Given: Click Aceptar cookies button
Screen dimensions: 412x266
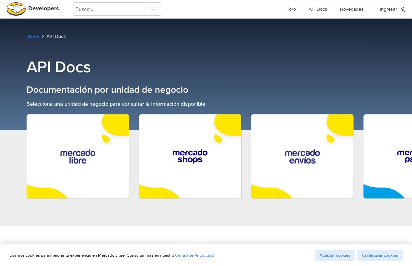Looking at the screenshot, I should pos(335,255).
